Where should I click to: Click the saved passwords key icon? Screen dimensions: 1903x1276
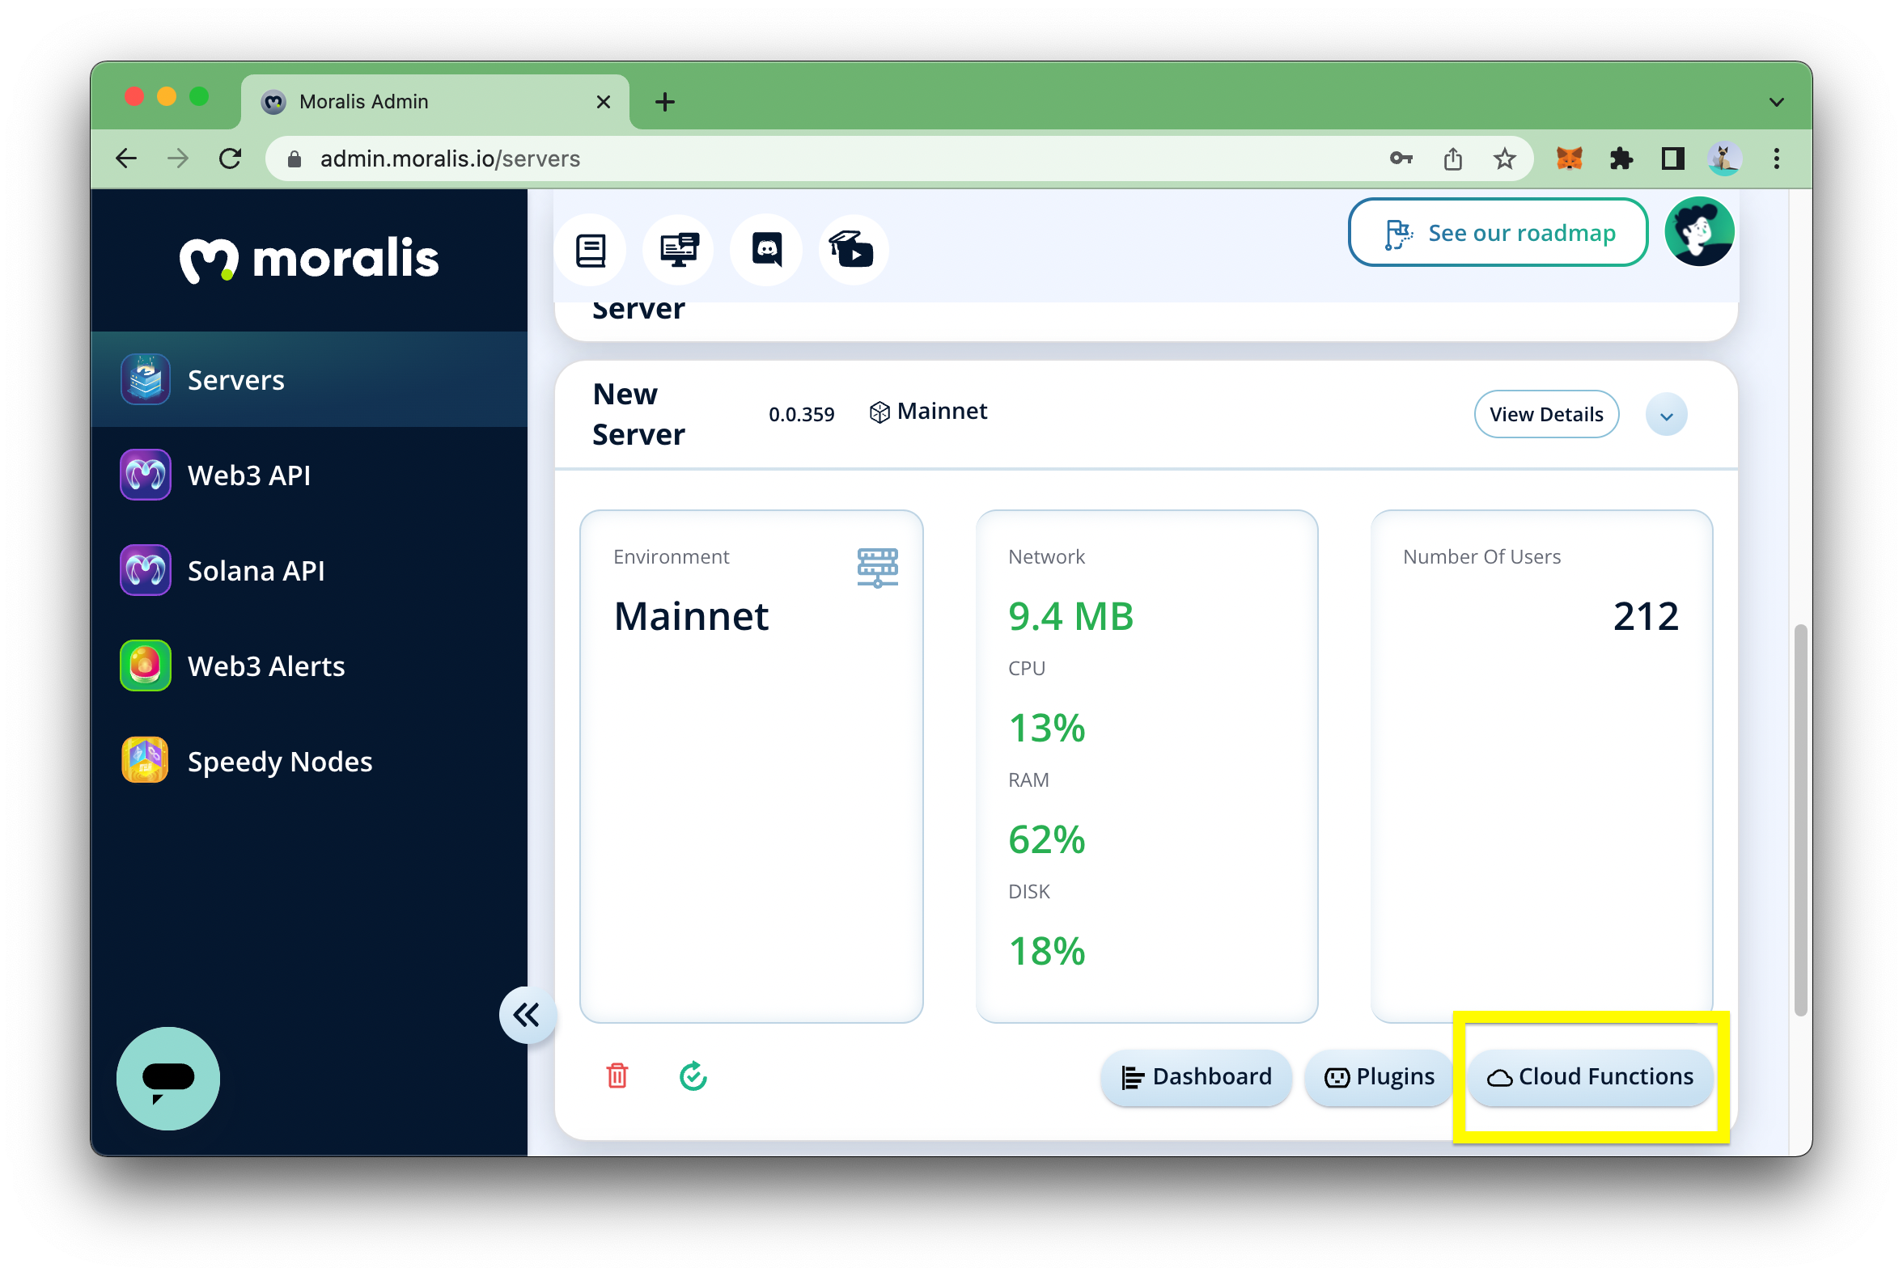(x=1401, y=158)
